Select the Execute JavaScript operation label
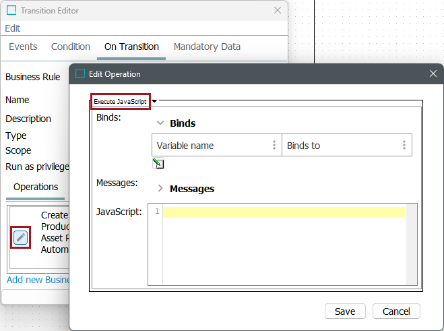This screenshot has width=444, height=331. point(120,101)
